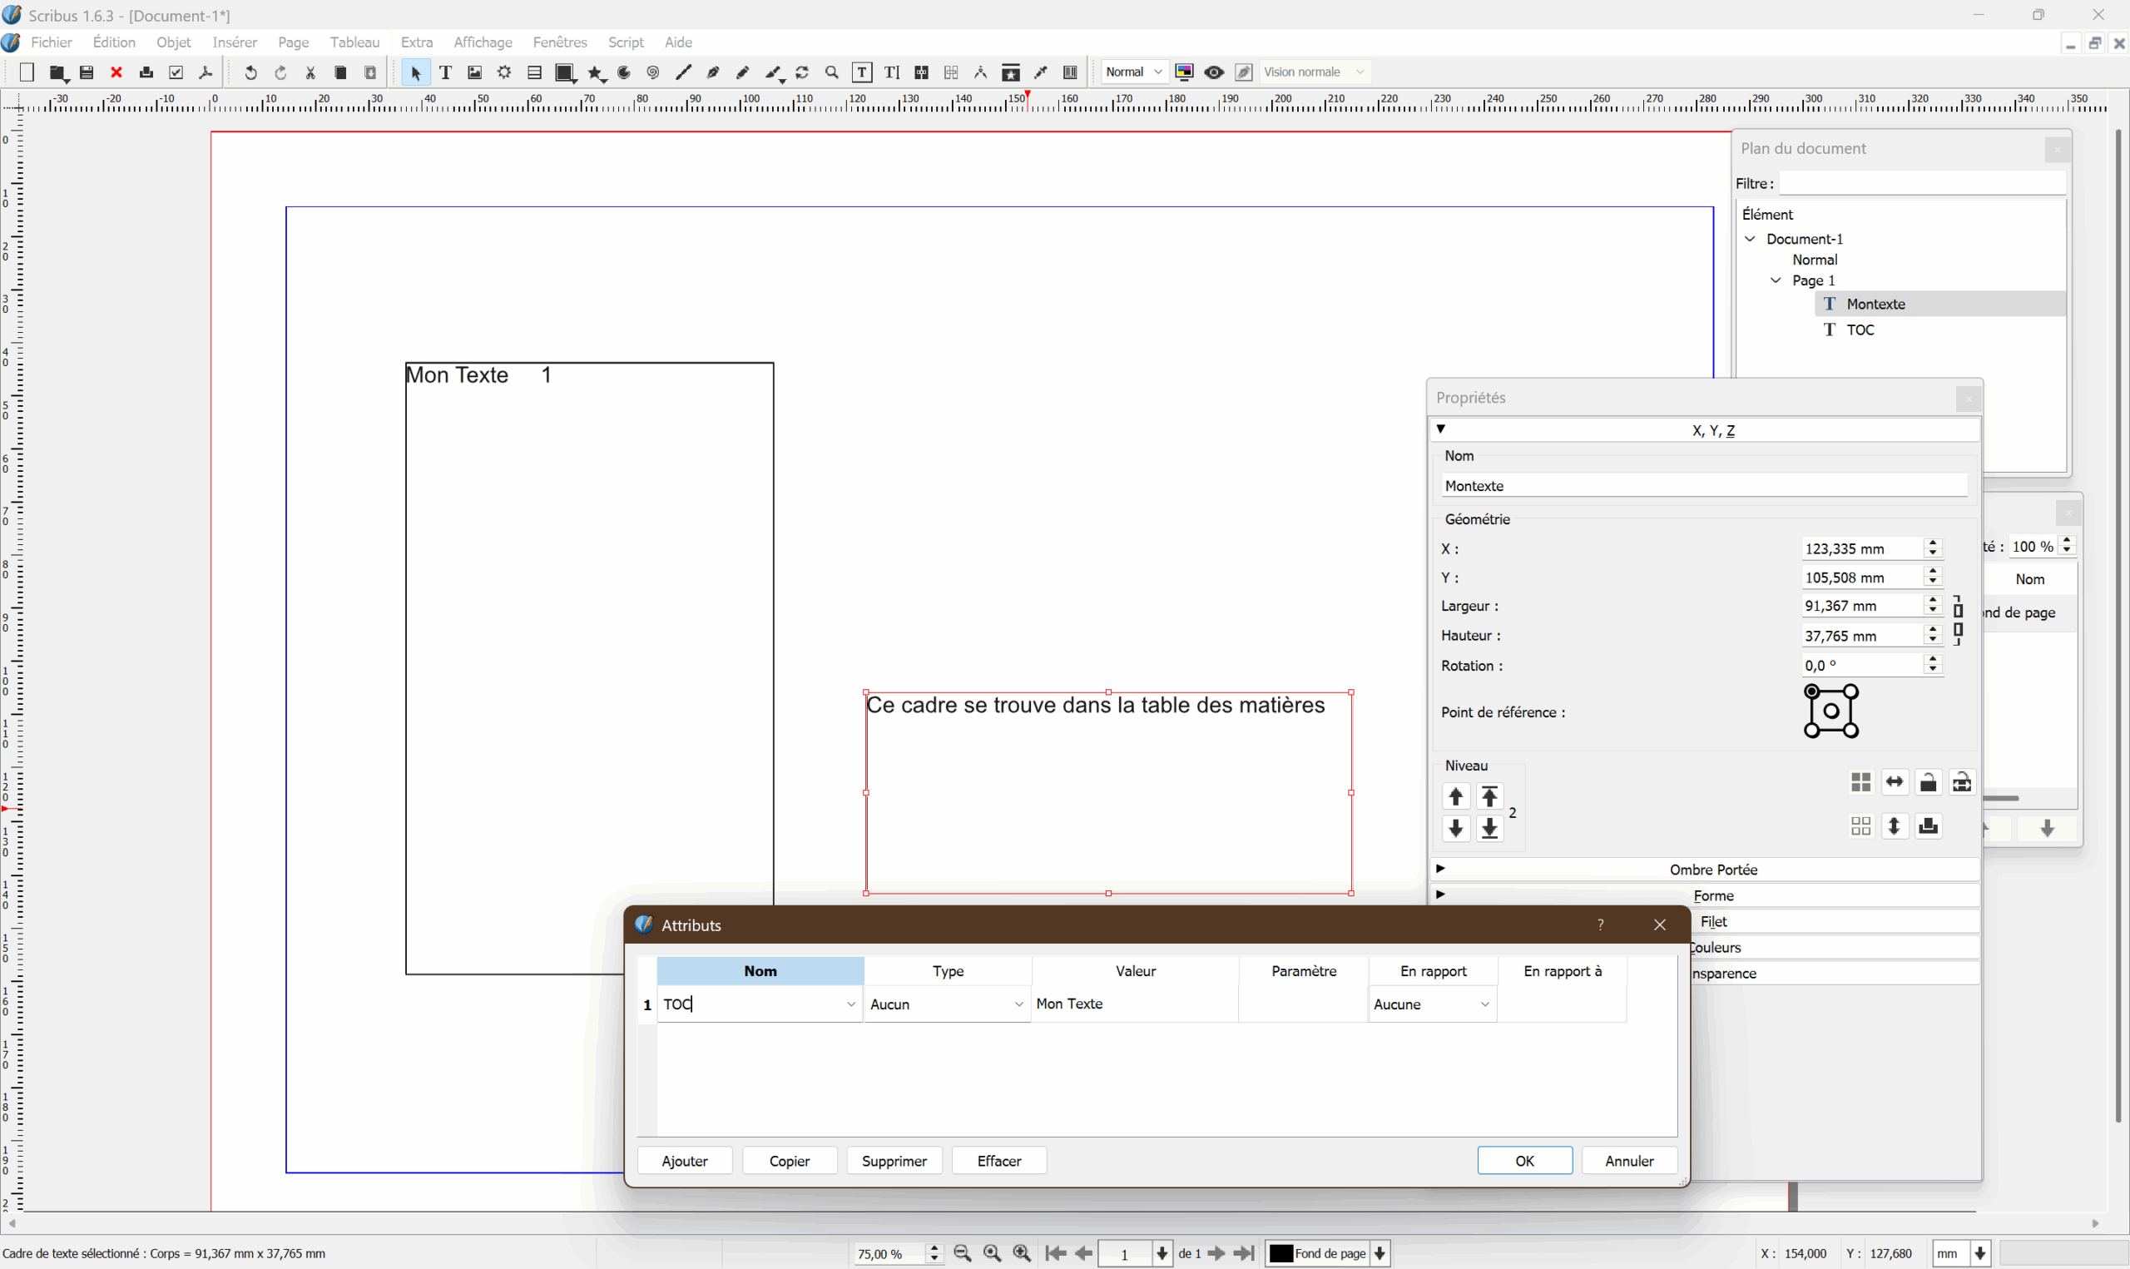Click the Eyedropper tool

pos(1041,72)
